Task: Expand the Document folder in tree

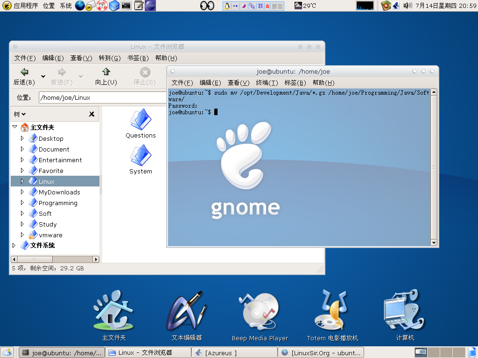Action: click(22, 149)
